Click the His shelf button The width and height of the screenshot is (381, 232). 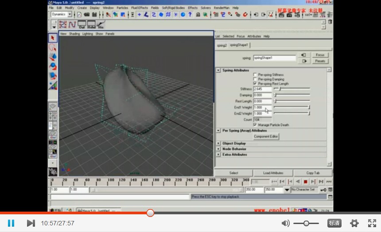tap(101, 24)
